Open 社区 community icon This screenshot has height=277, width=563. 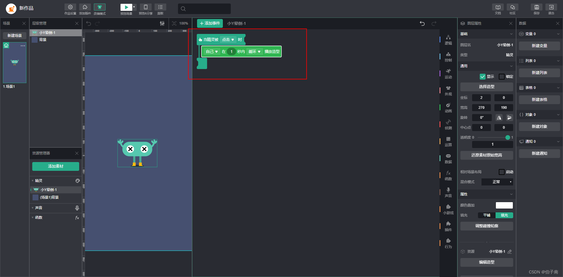513,7
